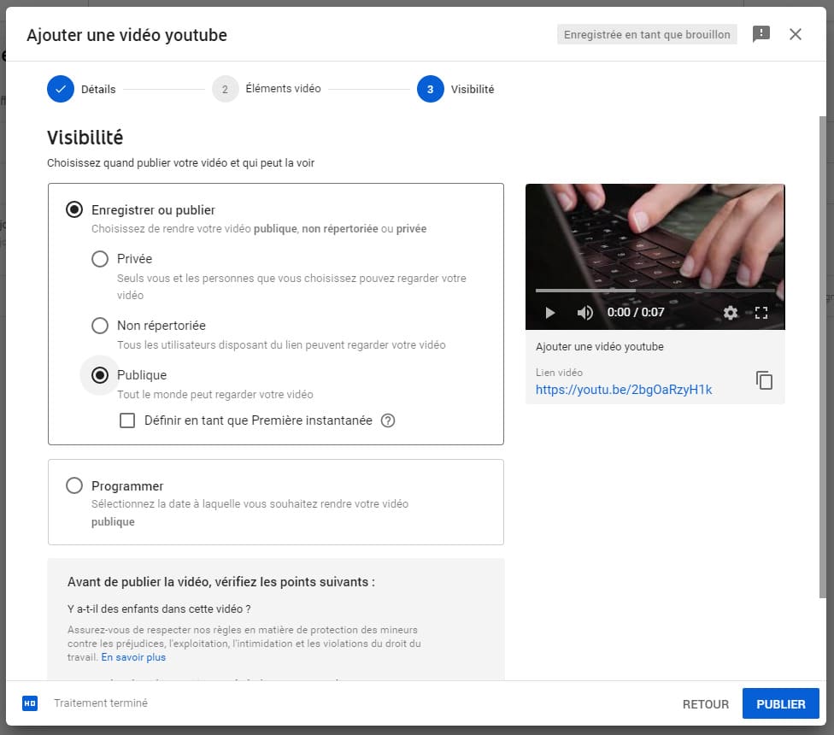Open the youtu.be video link

pos(624,390)
